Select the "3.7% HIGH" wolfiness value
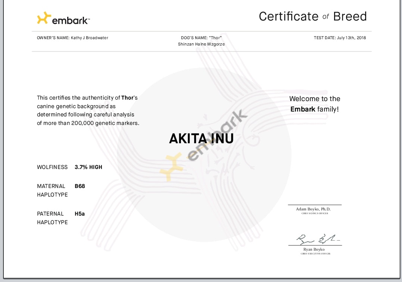This screenshot has height=282, width=402. tap(88, 167)
